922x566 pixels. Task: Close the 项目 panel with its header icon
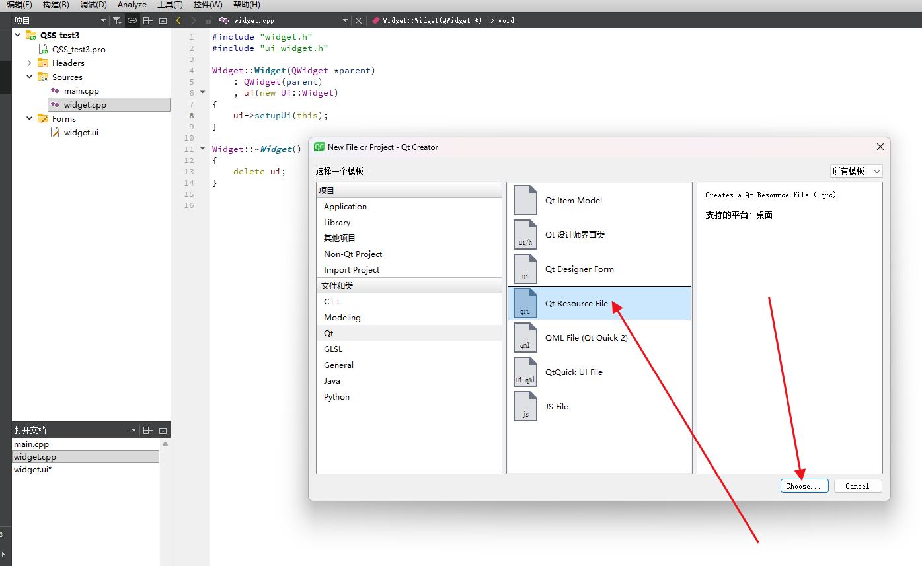(163, 20)
